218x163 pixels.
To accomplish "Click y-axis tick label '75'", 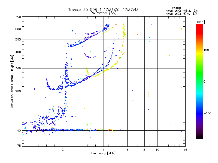I will [x=19, y=146].
